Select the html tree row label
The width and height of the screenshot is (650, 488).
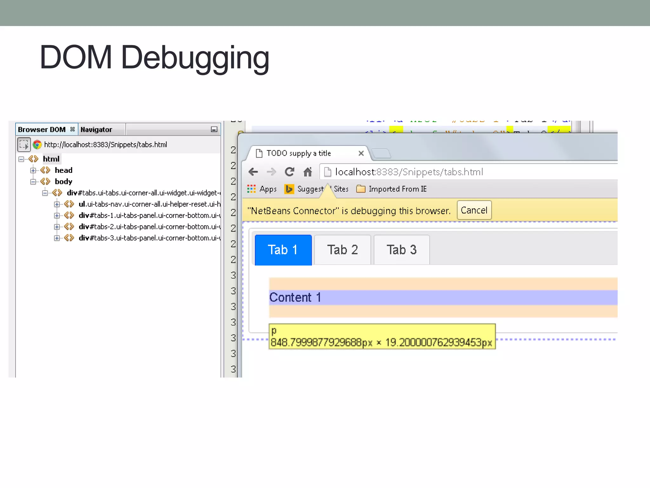51,159
